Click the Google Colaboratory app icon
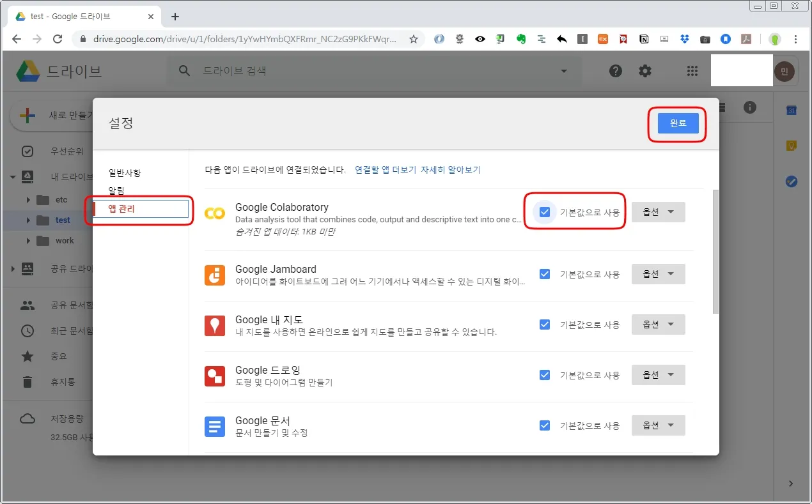Screen dimensions: 812x504 pos(215,214)
